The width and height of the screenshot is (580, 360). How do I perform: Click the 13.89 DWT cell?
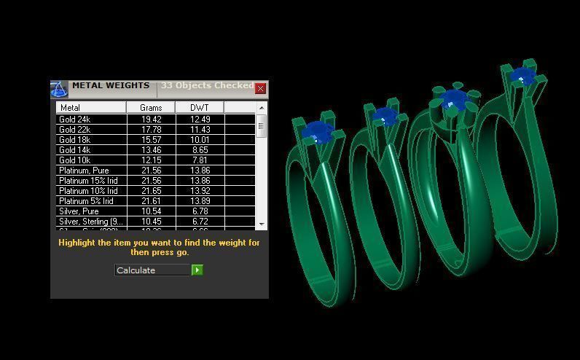[200, 201]
